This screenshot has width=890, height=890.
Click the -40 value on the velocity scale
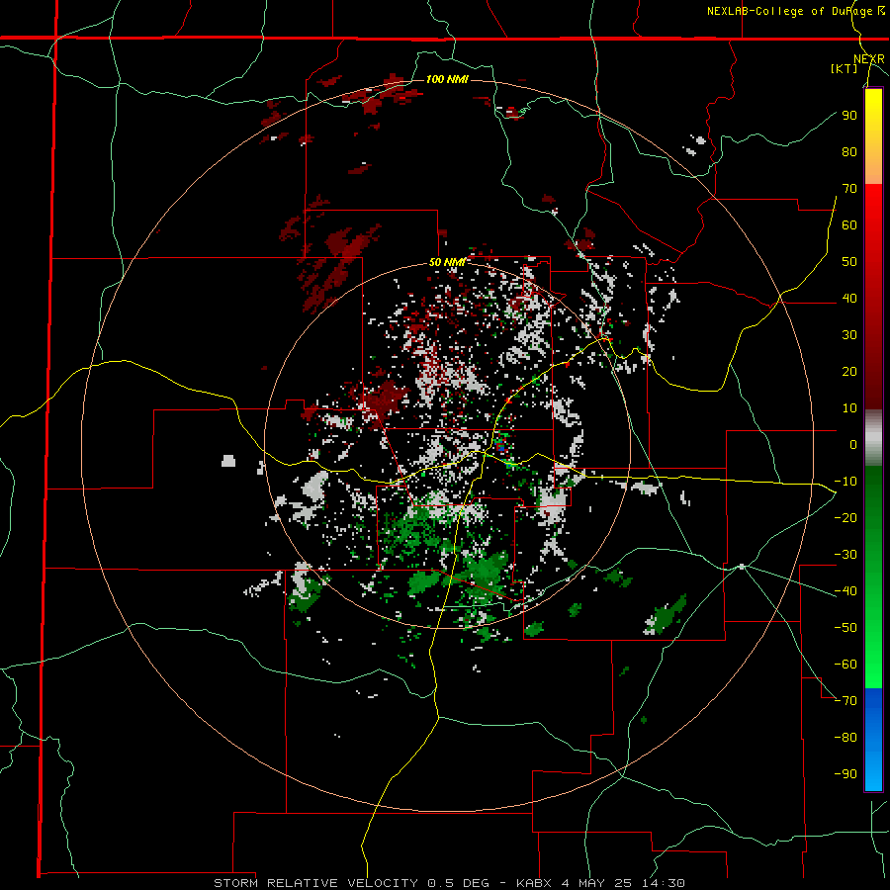tap(845, 591)
